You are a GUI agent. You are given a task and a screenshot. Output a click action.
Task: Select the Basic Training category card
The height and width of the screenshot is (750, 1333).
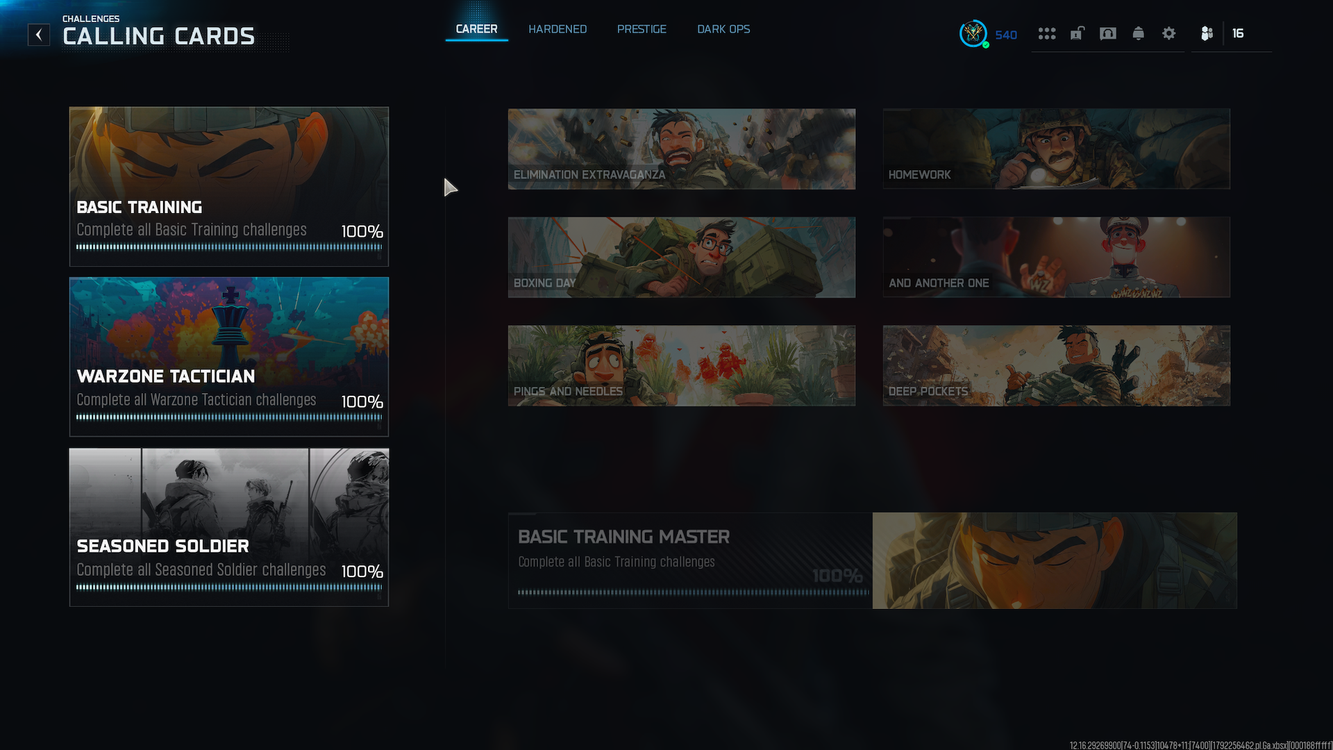tap(229, 187)
